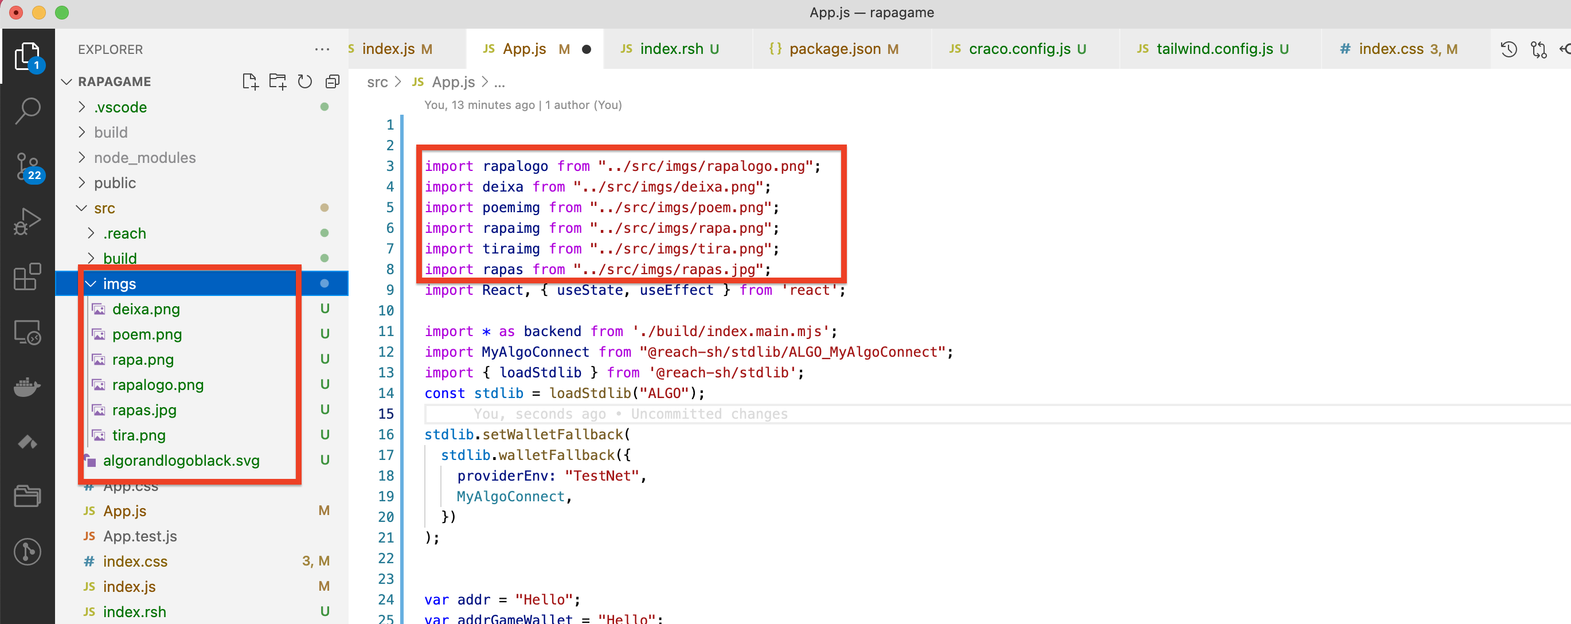This screenshot has width=1571, height=624.
Task: Open the Search view in activity bar
Action: point(28,111)
